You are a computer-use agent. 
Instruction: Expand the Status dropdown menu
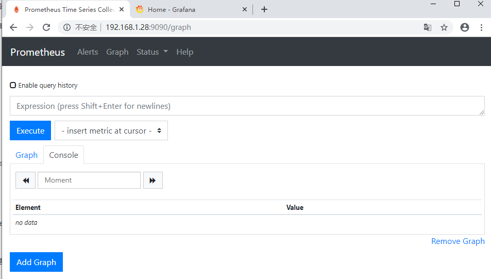(x=152, y=52)
